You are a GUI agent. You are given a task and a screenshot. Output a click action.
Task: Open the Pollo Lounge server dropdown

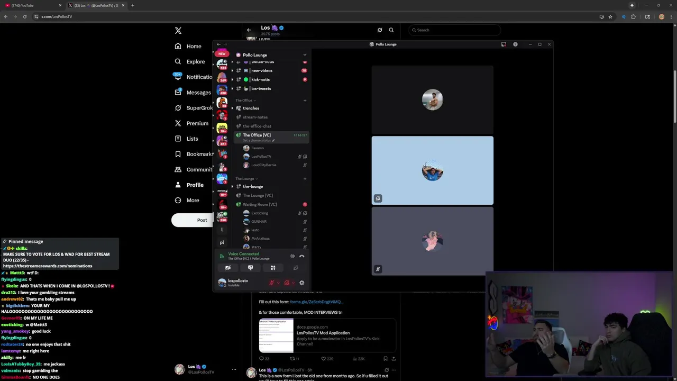(x=305, y=55)
